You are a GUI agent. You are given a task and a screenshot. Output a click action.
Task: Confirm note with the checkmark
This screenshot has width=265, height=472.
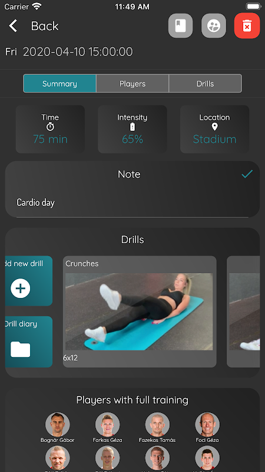point(247,173)
